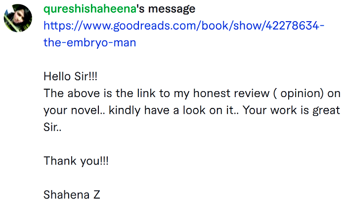Click the "https://" prefix of the URL
The image size is (346, 205).
[x=63, y=26]
